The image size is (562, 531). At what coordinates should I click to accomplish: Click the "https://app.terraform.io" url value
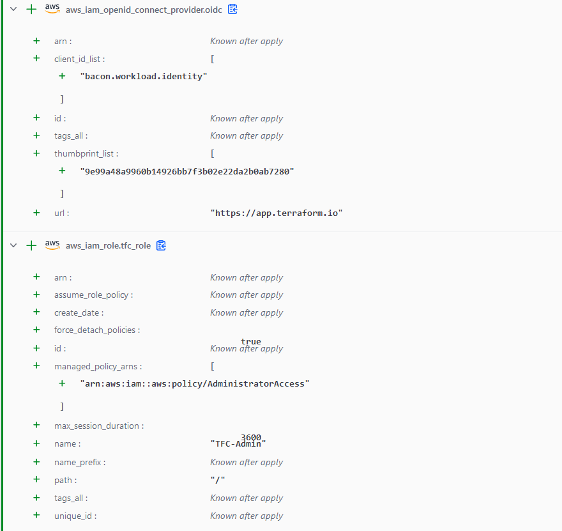click(277, 213)
